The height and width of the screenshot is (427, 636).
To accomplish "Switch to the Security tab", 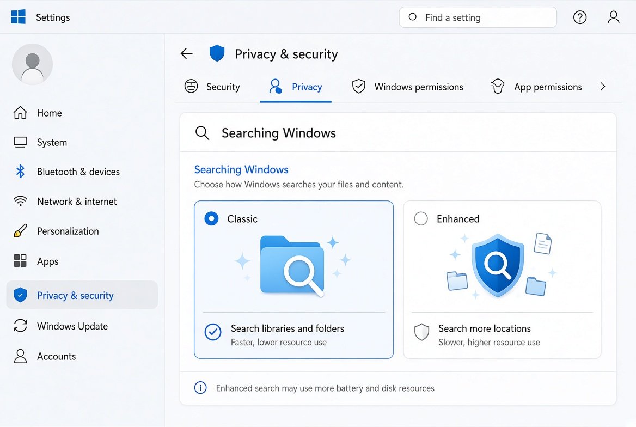I will click(x=212, y=87).
